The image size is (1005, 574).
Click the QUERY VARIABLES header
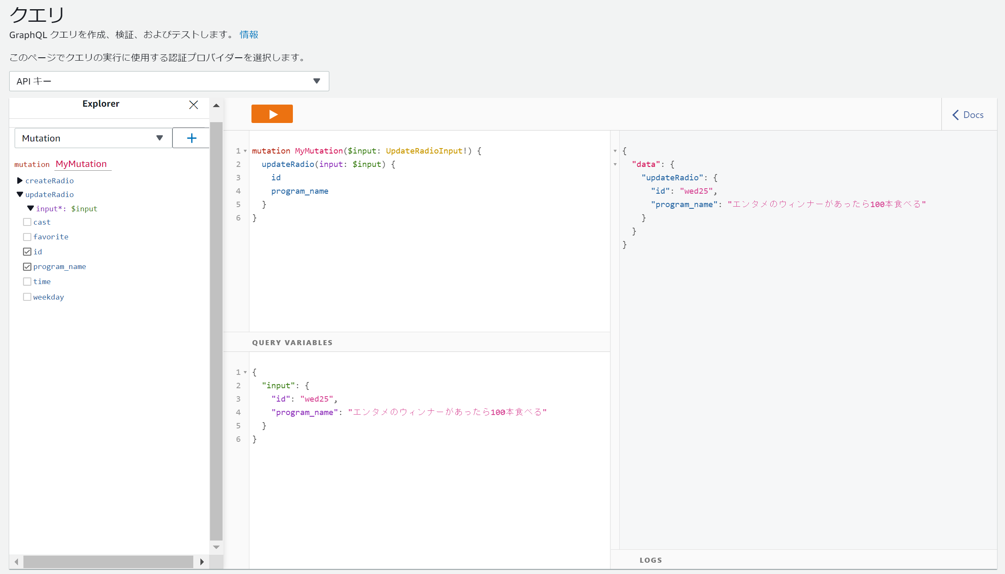click(292, 343)
